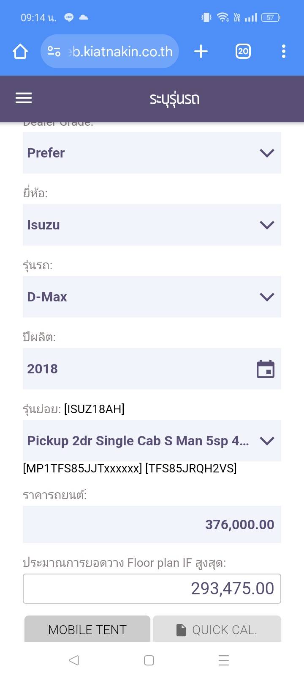Click the QUICK CAL. button
Screen dimensions: 304x679
(217, 629)
